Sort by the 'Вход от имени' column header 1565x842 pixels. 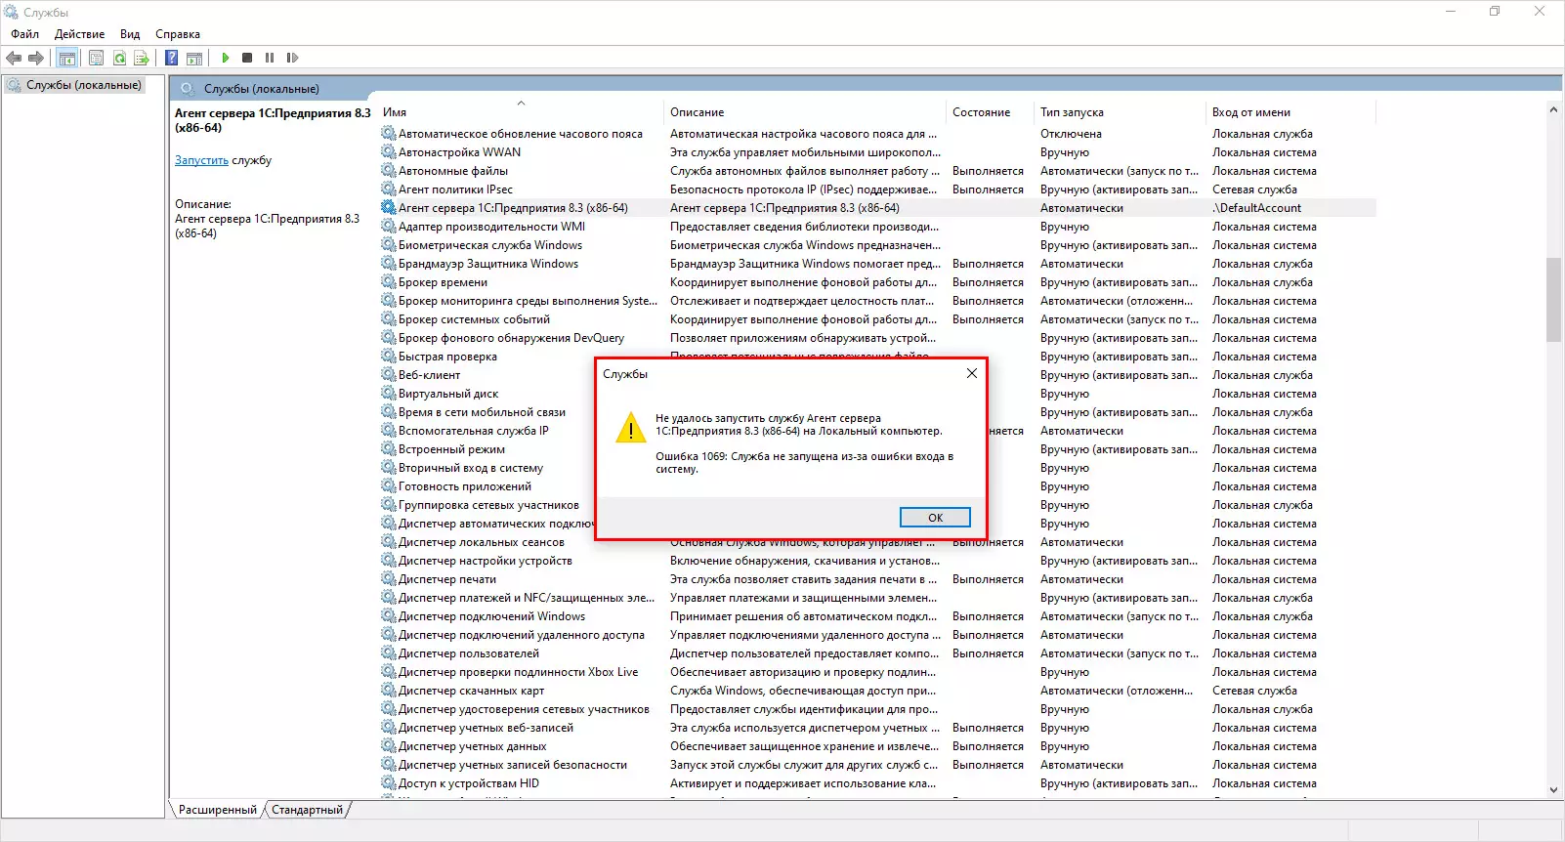click(1291, 112)
